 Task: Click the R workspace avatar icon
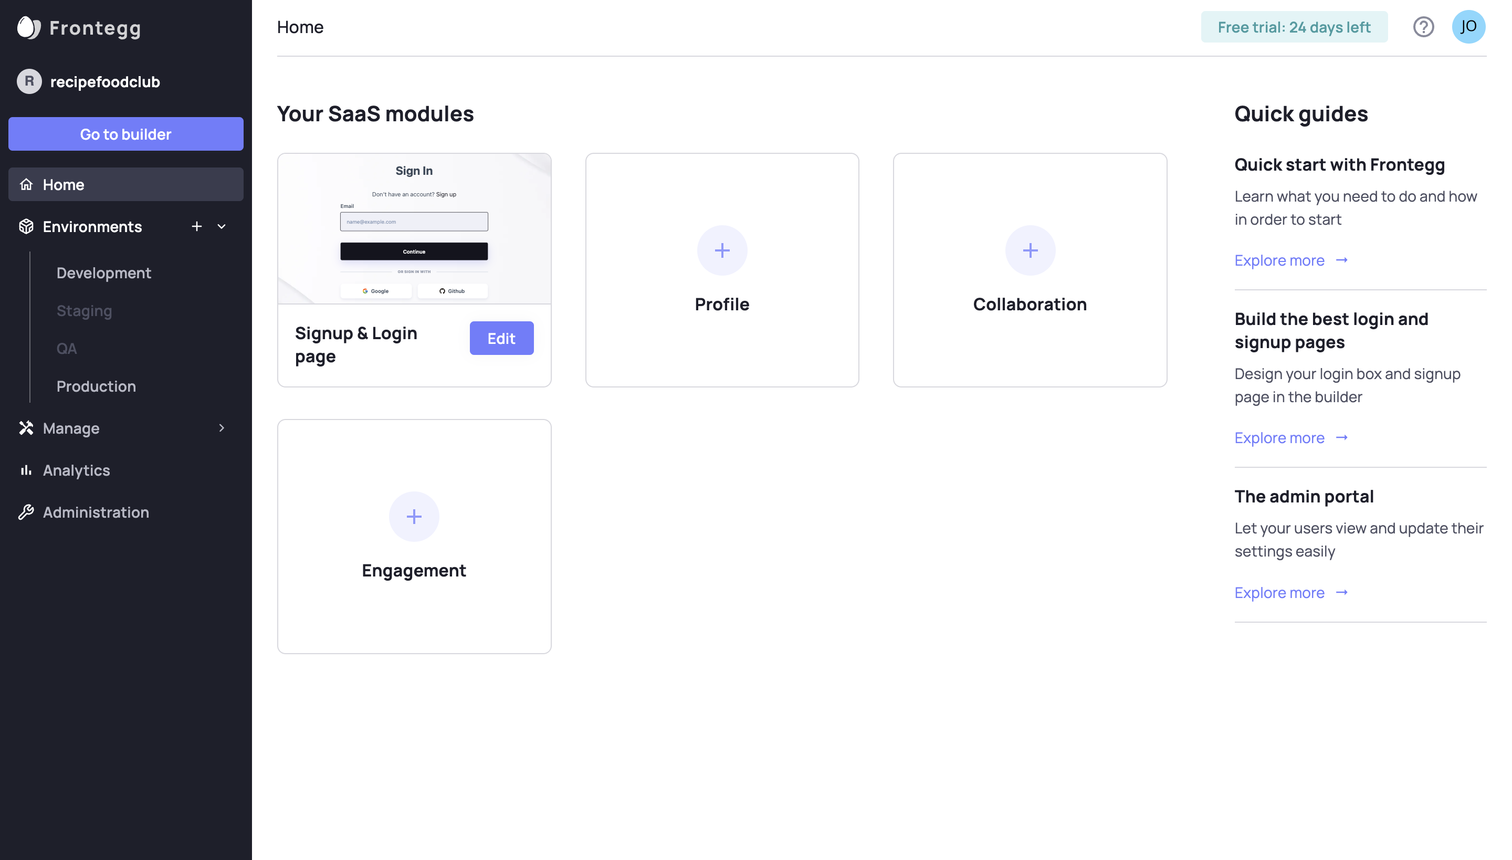pyautogui.click(x=29, y=81)
